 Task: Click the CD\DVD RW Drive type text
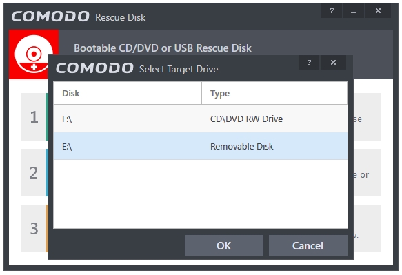coord(246,119)
